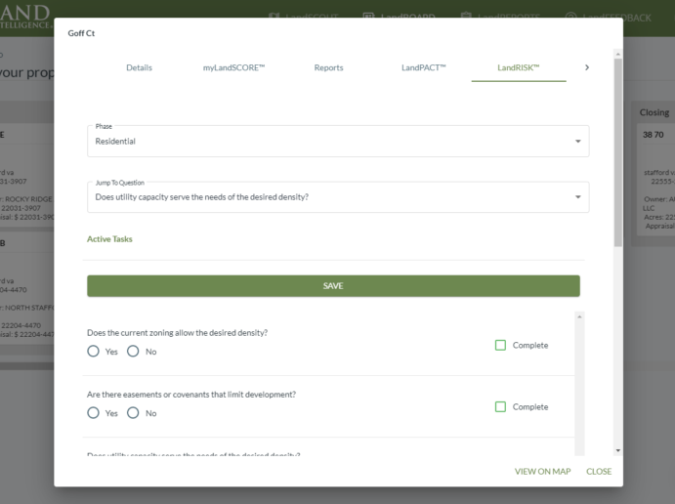Open the Reports tab

pos(328,67)
